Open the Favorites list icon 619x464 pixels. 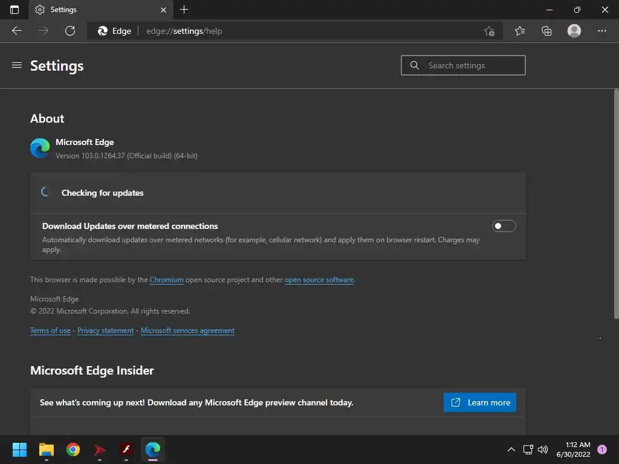coord(520,31)
